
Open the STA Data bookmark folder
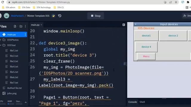coord(24,7)
